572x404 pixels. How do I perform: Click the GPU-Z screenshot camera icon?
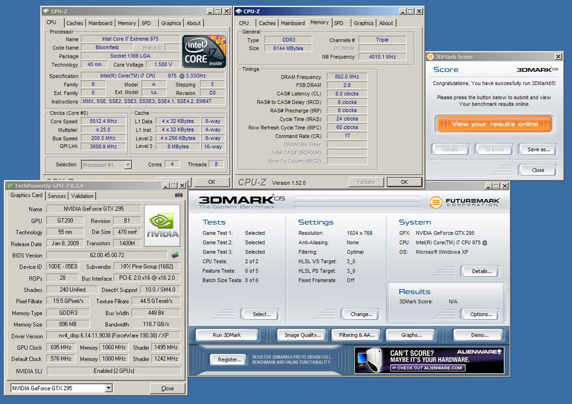click(178, 195)
